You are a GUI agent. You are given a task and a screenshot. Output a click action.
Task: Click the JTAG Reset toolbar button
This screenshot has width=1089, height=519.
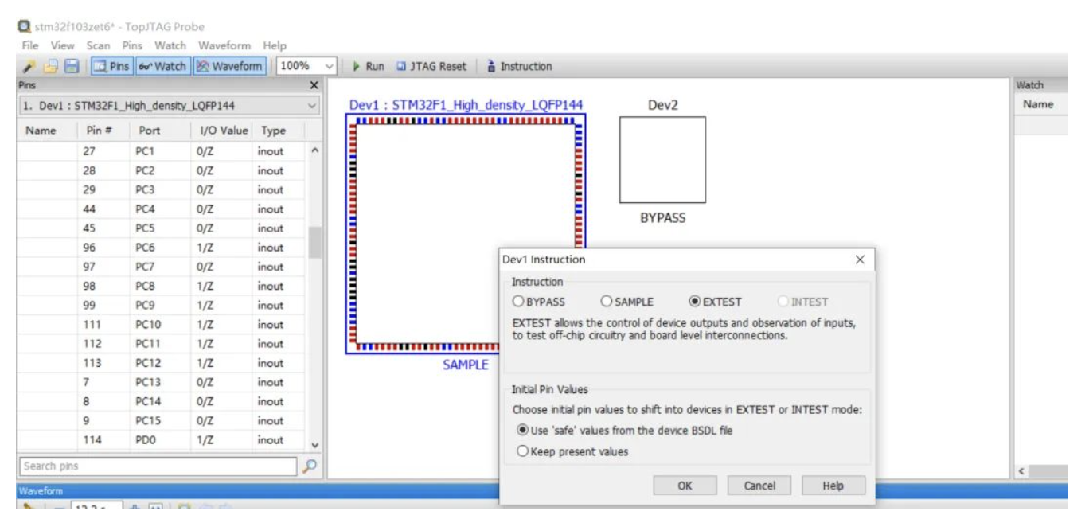tap(431, 67)
